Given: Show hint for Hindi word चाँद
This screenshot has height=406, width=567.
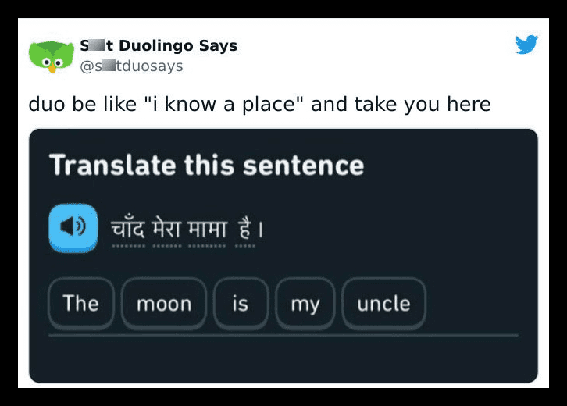Looking at the screenshot, I should point(128,230).
